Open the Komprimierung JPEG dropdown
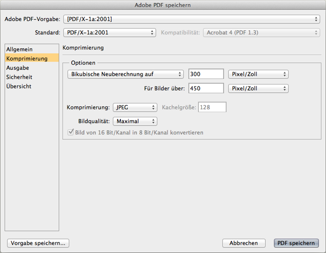Image resolution: width=326 pixels, height=253 pixels. pos(135,107)
